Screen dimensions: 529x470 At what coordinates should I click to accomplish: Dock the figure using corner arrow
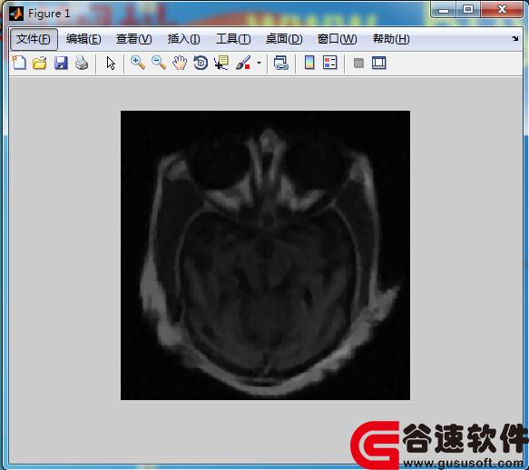coord(514,38)
